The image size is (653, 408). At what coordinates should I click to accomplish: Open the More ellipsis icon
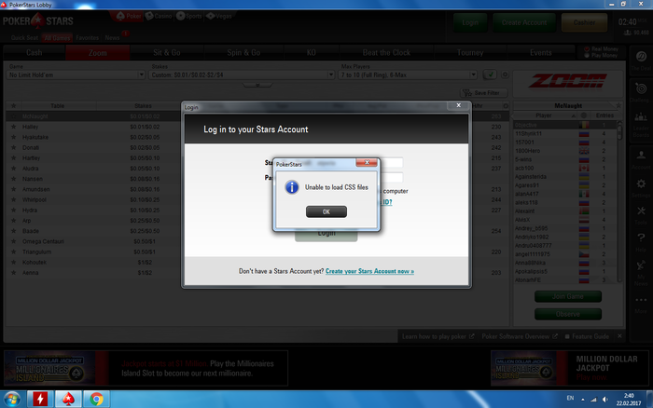[641, 299]
